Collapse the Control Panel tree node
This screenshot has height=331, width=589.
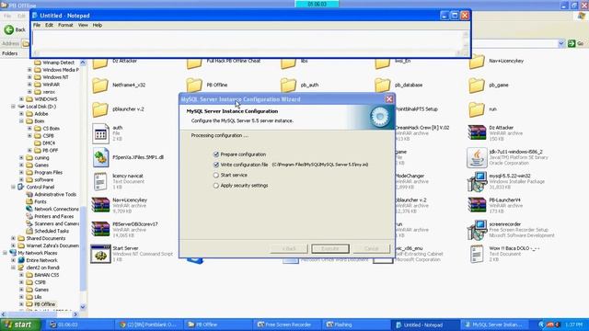(13, 187)
